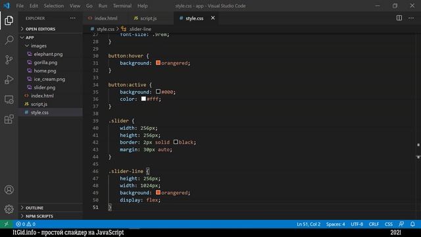Open orangered swatch on line 31
The height and width of the screenshot is (237, 421).
(x=158, y=63)
